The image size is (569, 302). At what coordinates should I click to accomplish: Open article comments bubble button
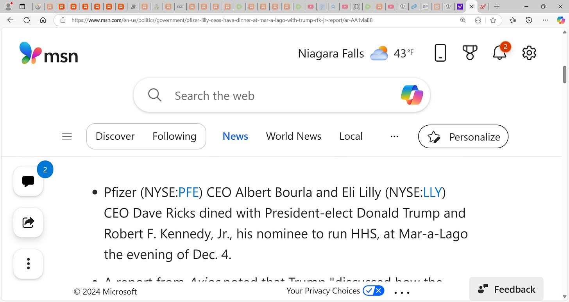28,181
